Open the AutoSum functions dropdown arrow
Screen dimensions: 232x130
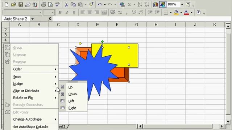point(134,5)
